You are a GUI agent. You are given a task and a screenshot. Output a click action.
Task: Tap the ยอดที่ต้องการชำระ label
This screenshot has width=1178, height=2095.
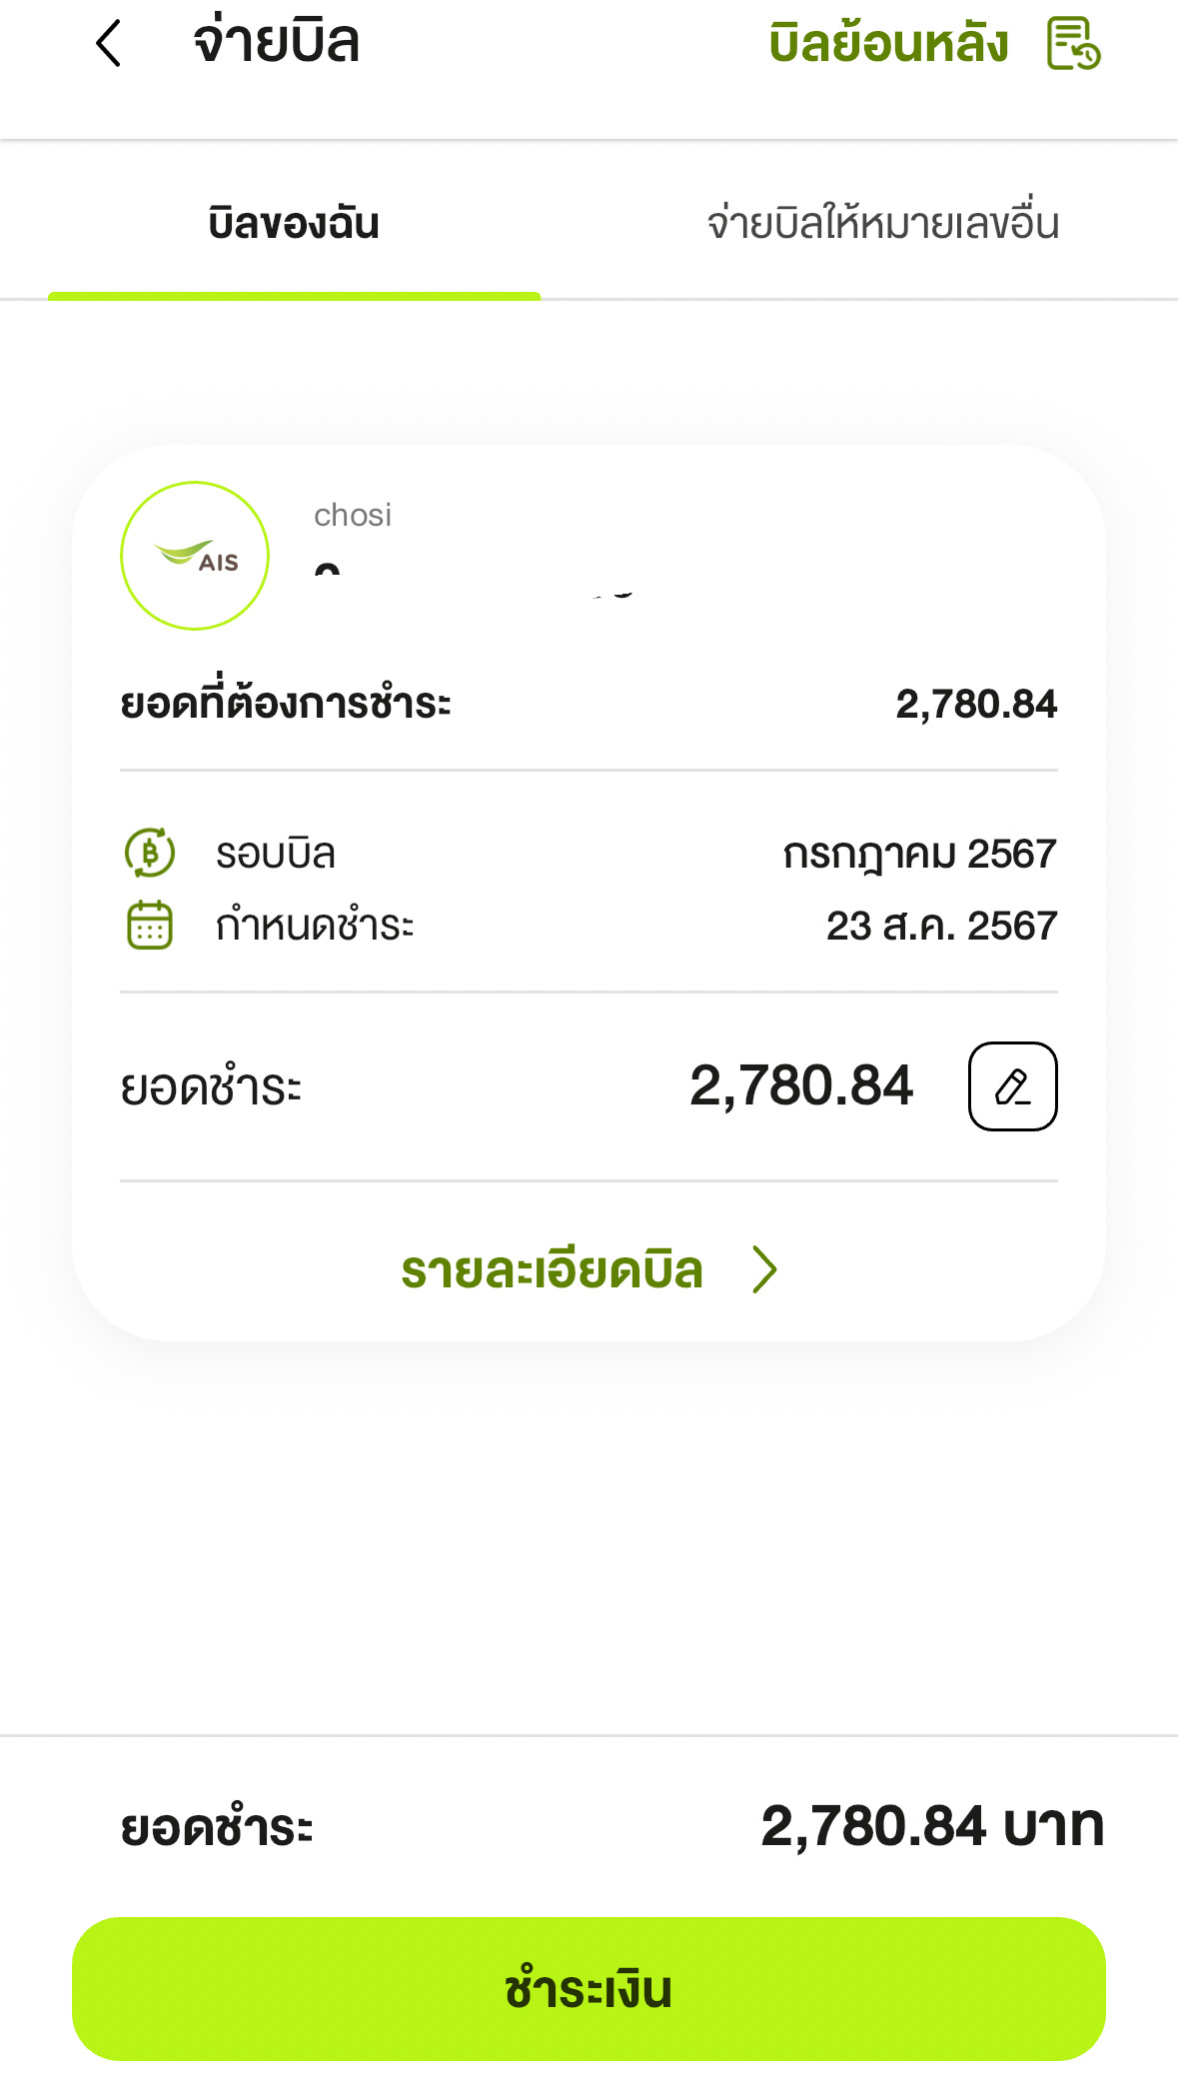click(286, 704)
